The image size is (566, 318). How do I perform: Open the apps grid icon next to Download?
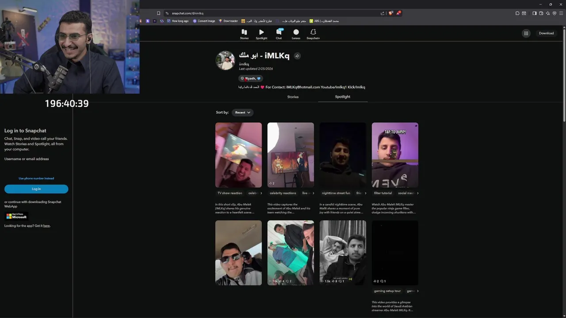tap(526, 33)
